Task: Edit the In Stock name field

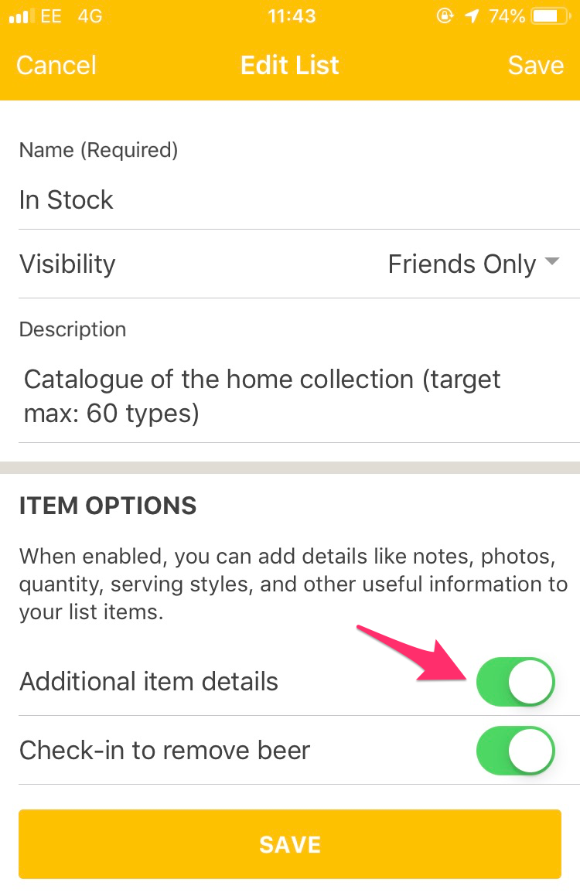Action: [x=299, y=200]
